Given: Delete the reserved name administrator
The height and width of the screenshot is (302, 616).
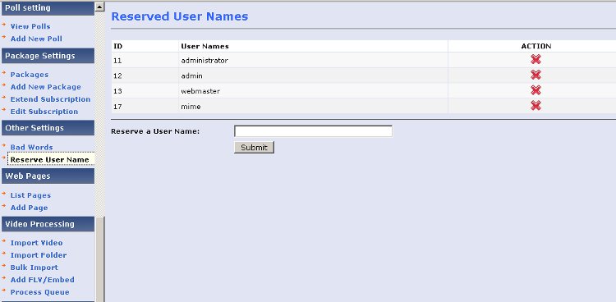Looking at the screenshot, I should pyautogui.click(x=536, y=59).
